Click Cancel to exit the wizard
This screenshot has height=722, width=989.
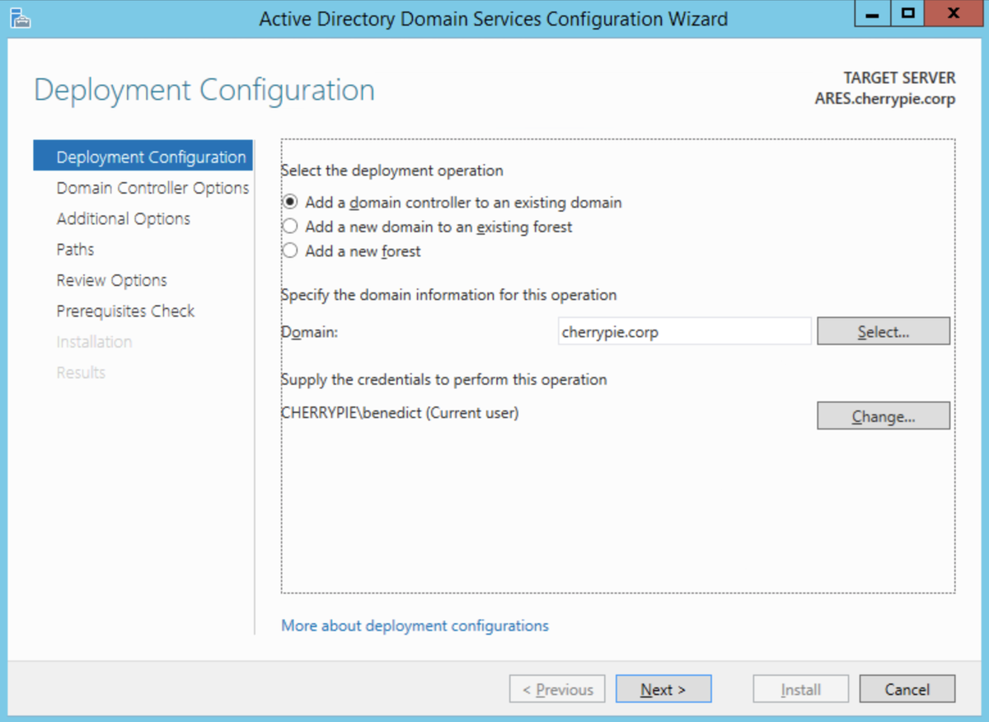coord(907,689)
